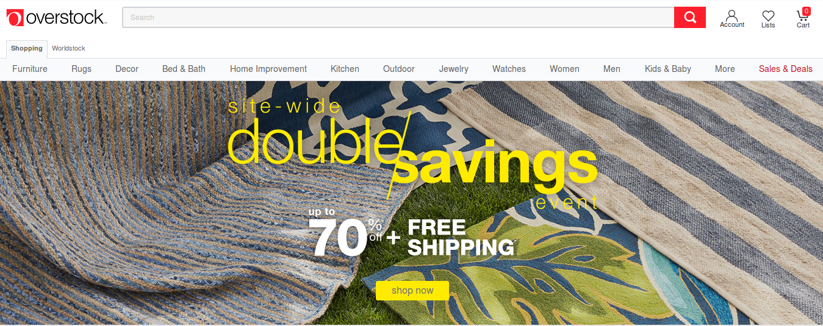Open the Home Improvement menu

(x=268, y=69)
